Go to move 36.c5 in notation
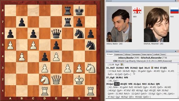179x101 pixels. 147,68
